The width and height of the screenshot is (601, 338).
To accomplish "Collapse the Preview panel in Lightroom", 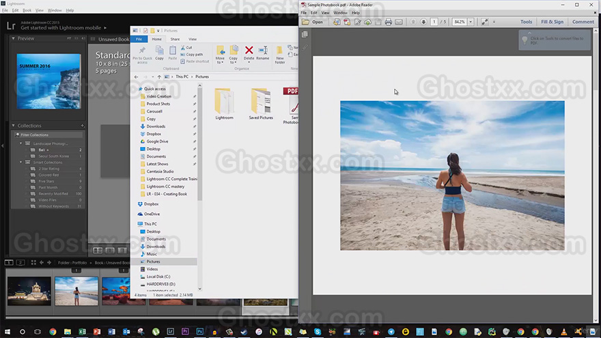I will point(14,38).
